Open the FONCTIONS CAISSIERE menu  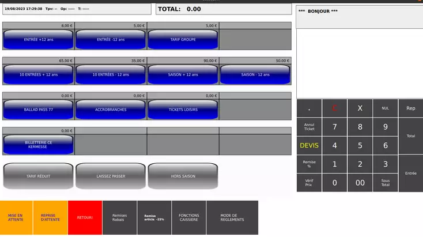point(188,217)
